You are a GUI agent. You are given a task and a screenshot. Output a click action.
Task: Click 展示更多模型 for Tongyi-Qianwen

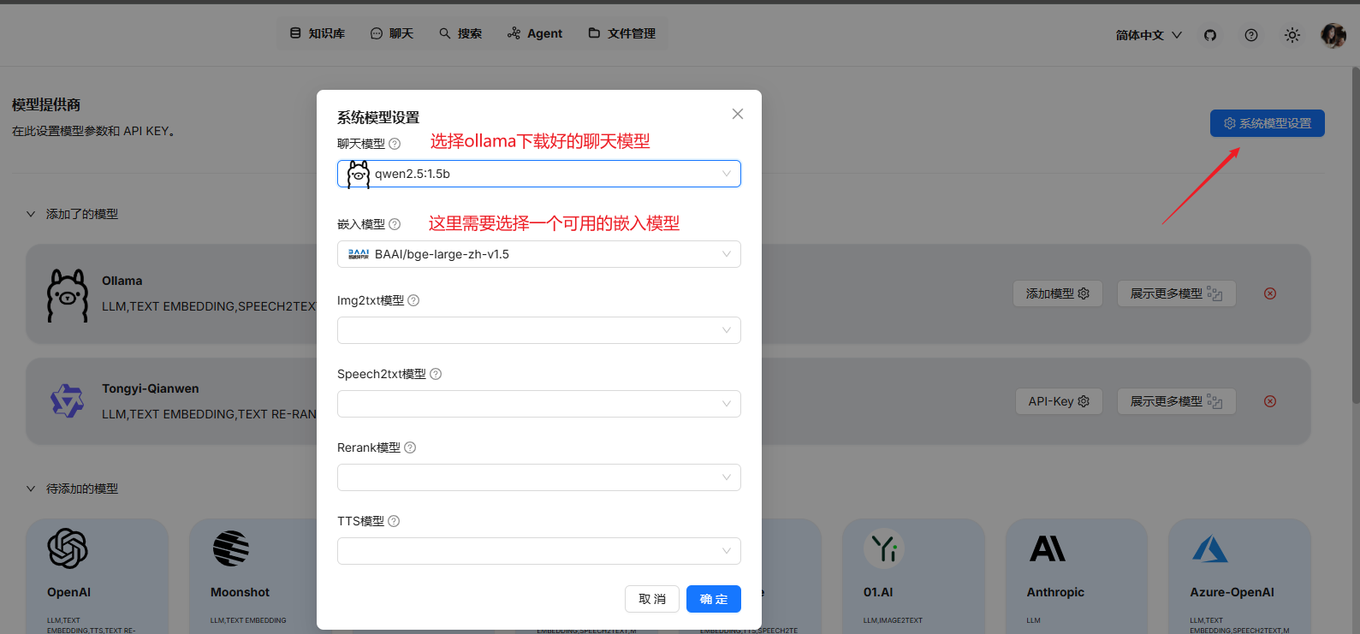tap(1177, 401)
